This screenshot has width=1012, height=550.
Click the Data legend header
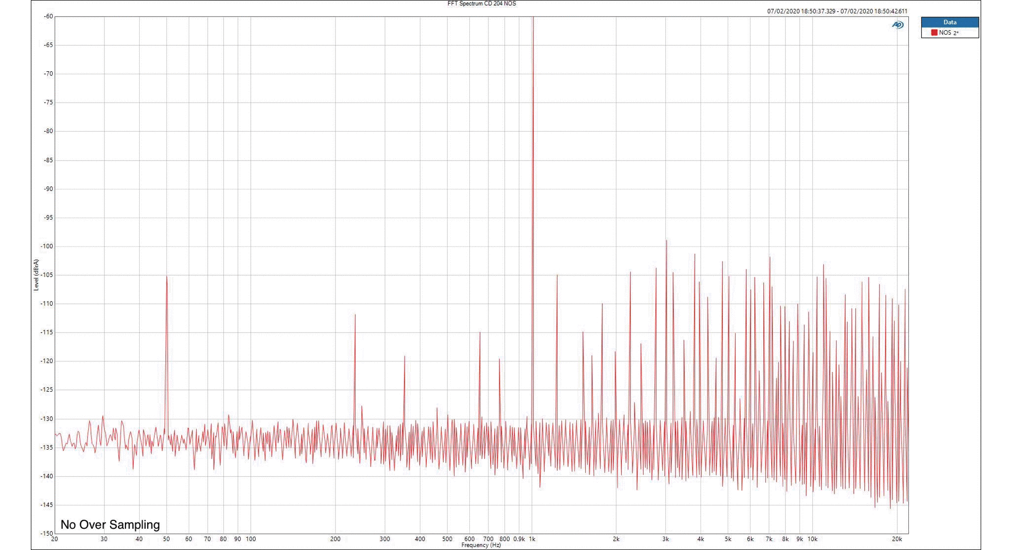coord(950,22)
